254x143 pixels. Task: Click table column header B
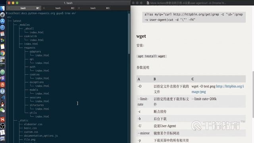(x=155, y=79)
